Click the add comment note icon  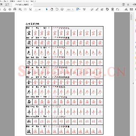tap(92, 9)
